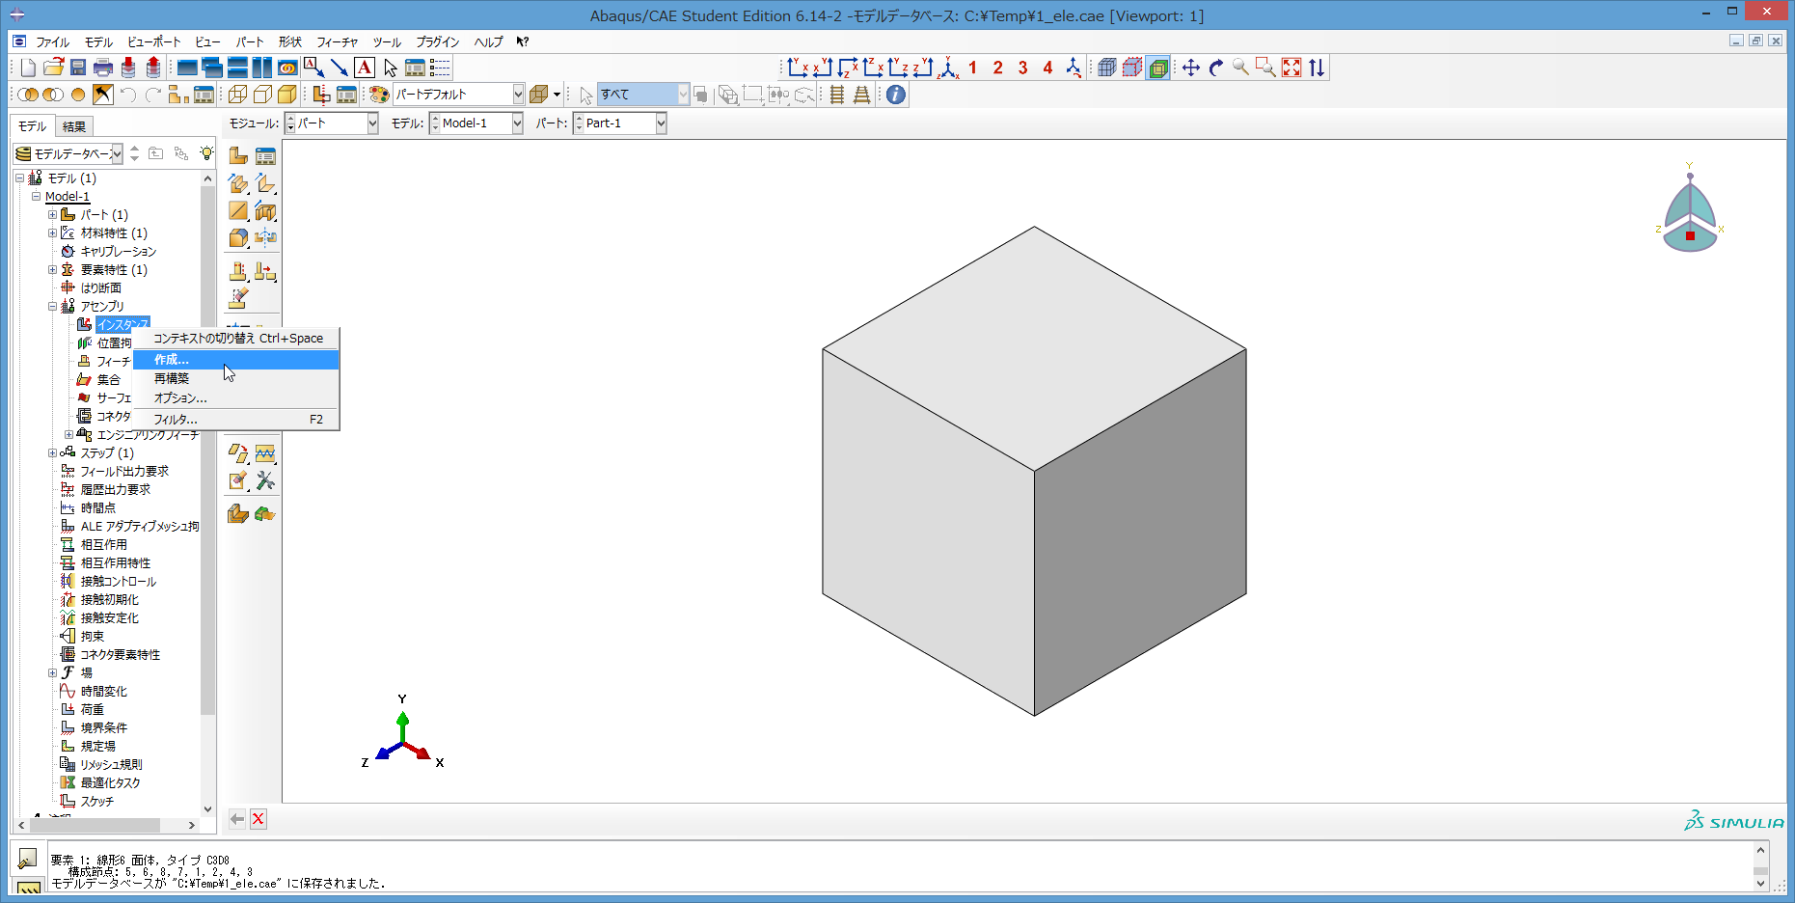Open the プラグイン menu

coord(437,42)
